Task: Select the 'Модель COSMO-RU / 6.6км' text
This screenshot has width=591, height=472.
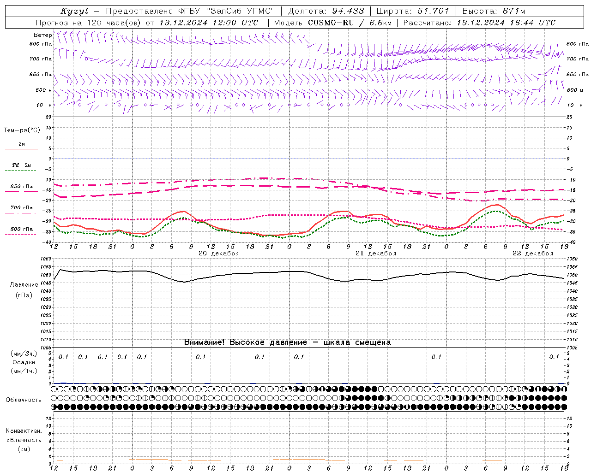Action: point(333,23)
